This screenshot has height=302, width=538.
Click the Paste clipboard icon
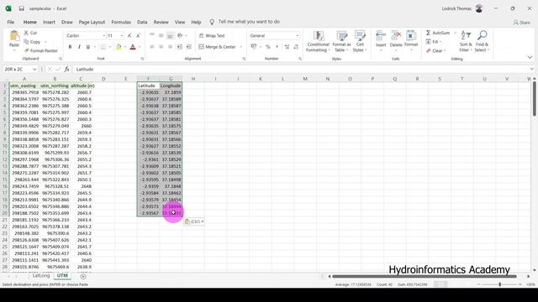click(x=14, y=36)
